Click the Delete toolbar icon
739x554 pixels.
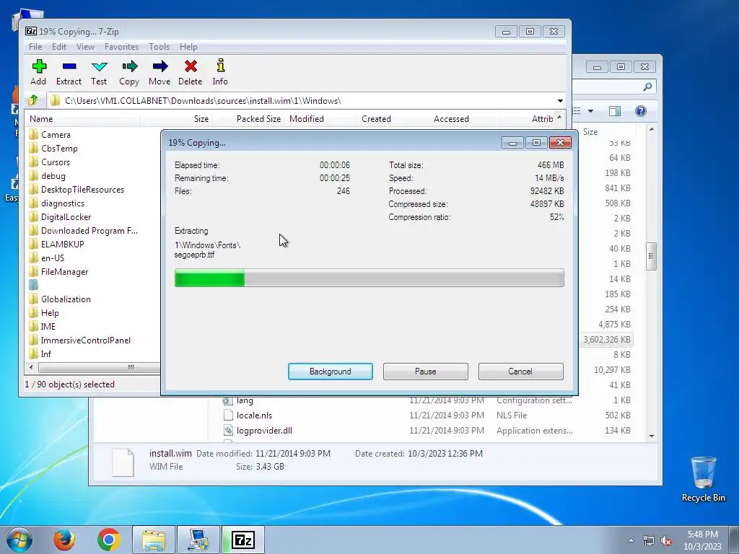(191, 66)
